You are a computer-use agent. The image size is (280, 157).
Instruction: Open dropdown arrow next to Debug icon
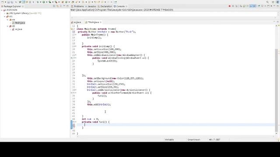[x=41, y=2]
